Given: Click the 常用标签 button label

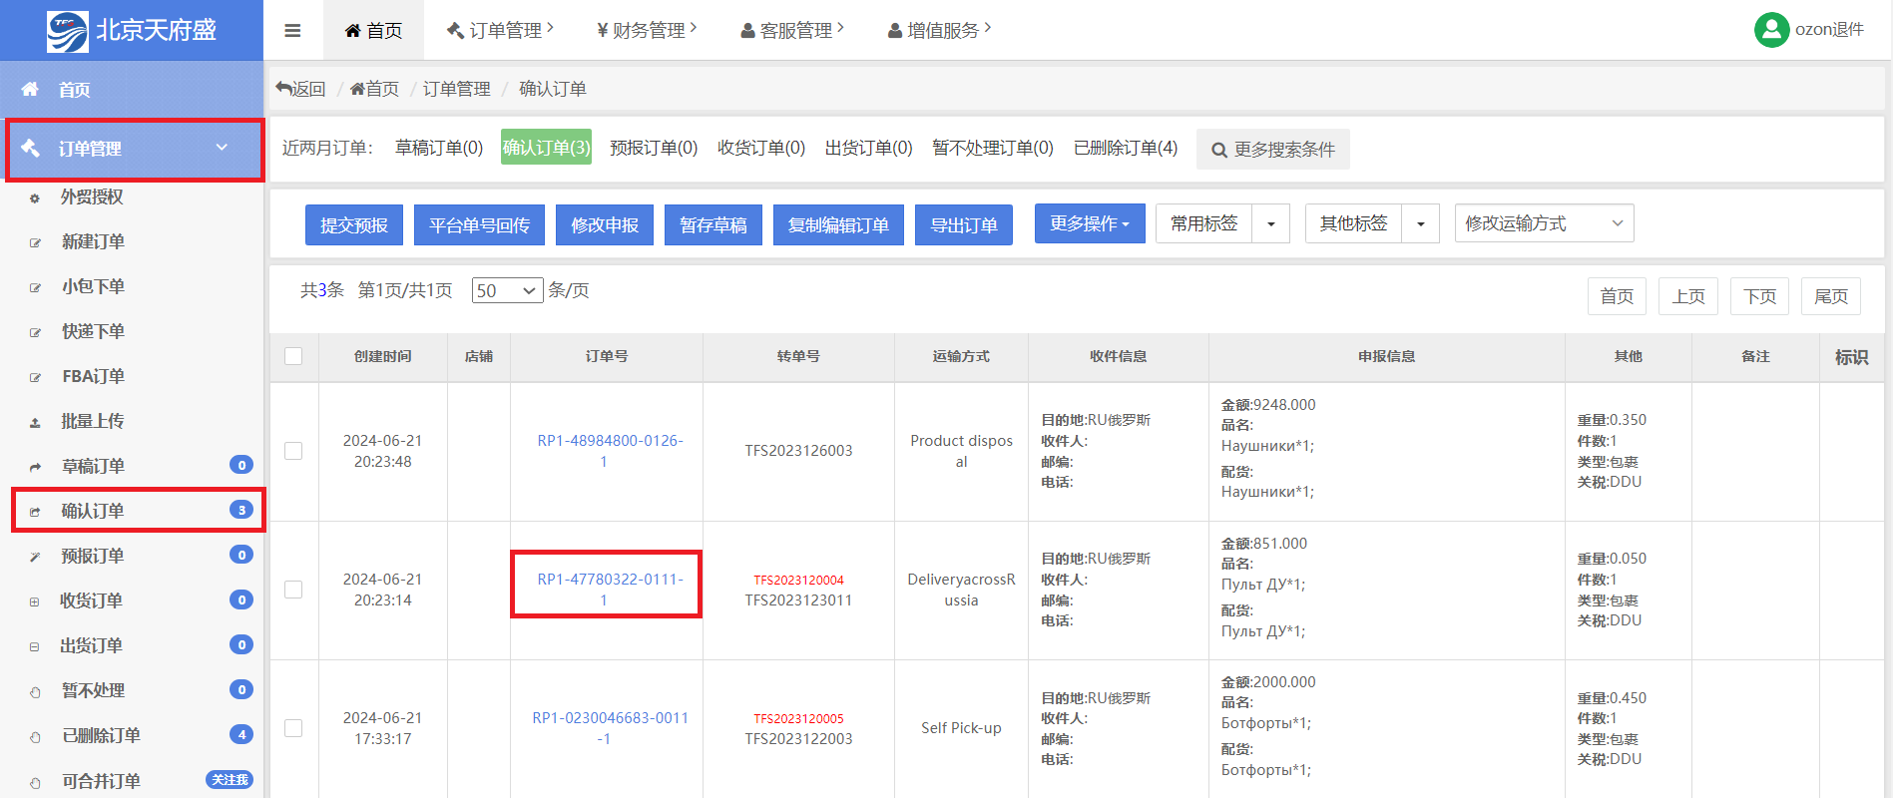Looking at the screenshot, I should coord(1204,223).
